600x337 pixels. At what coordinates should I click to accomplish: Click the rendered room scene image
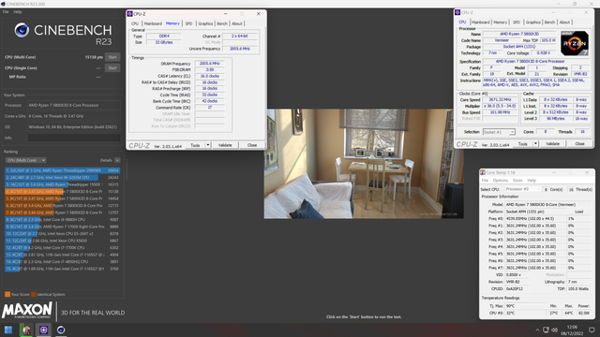point(364,164)
